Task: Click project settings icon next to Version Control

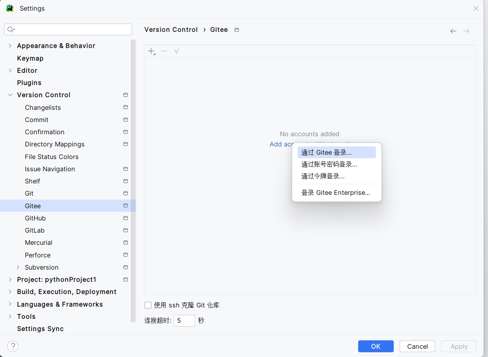Action: 125,95
